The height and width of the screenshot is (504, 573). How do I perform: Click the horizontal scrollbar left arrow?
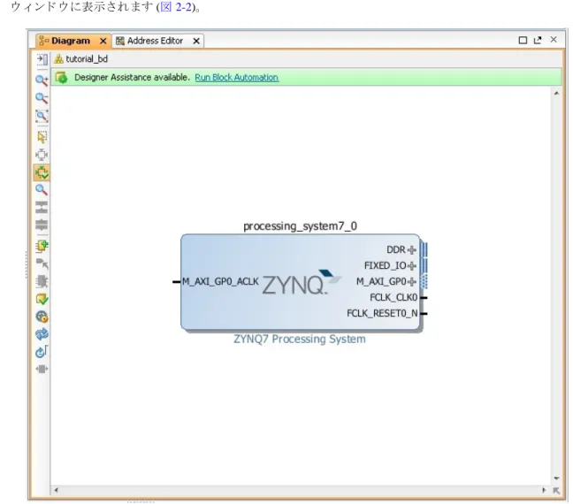tap(56, 490)
